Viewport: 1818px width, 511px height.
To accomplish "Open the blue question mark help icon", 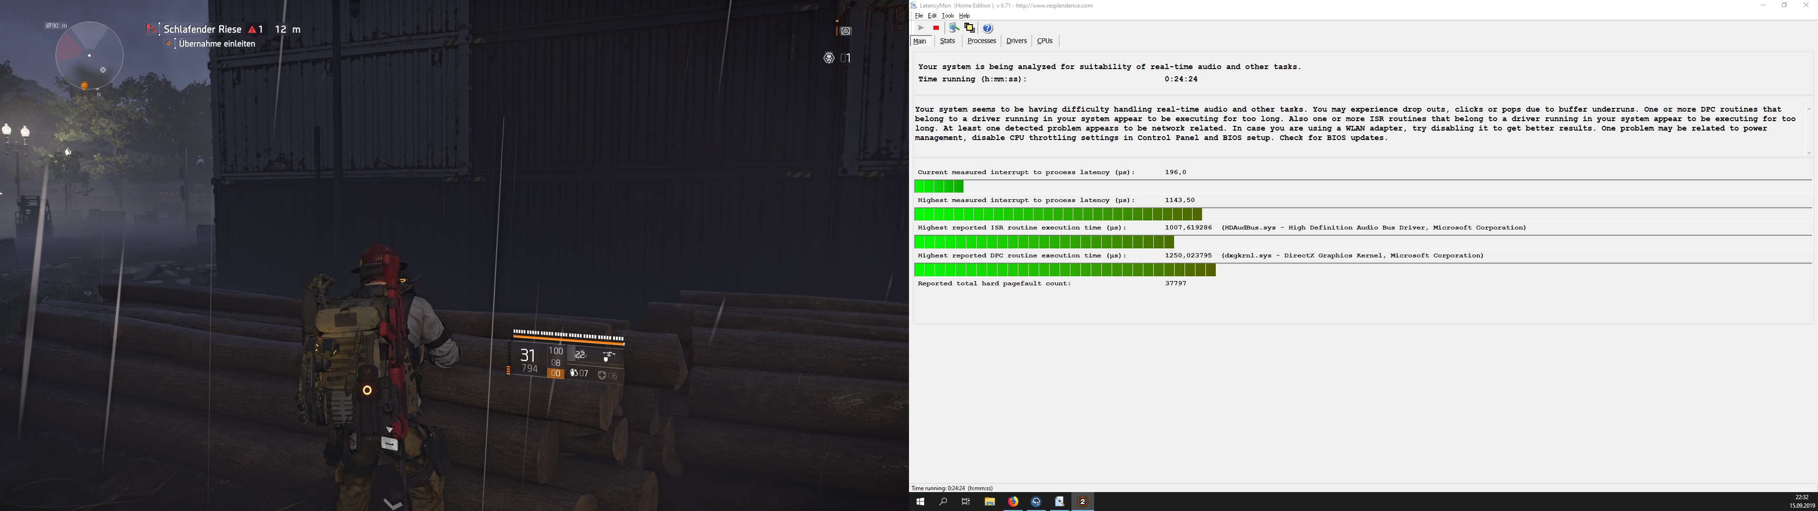I will (x=987, y=28).
